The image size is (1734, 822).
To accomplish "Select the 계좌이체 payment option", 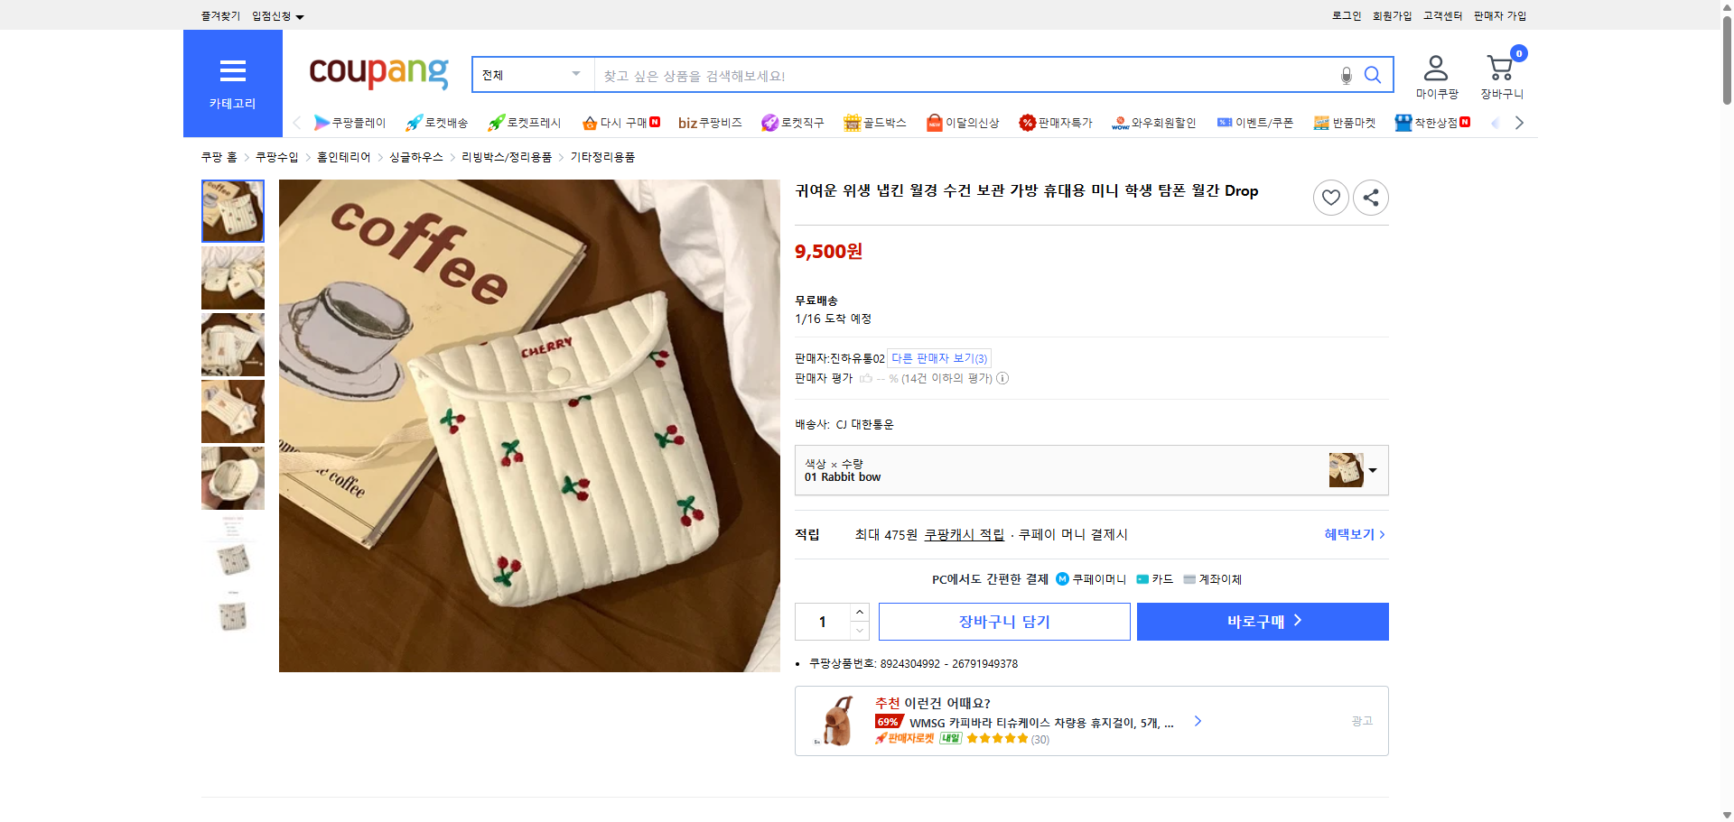I will point(1214,578).
